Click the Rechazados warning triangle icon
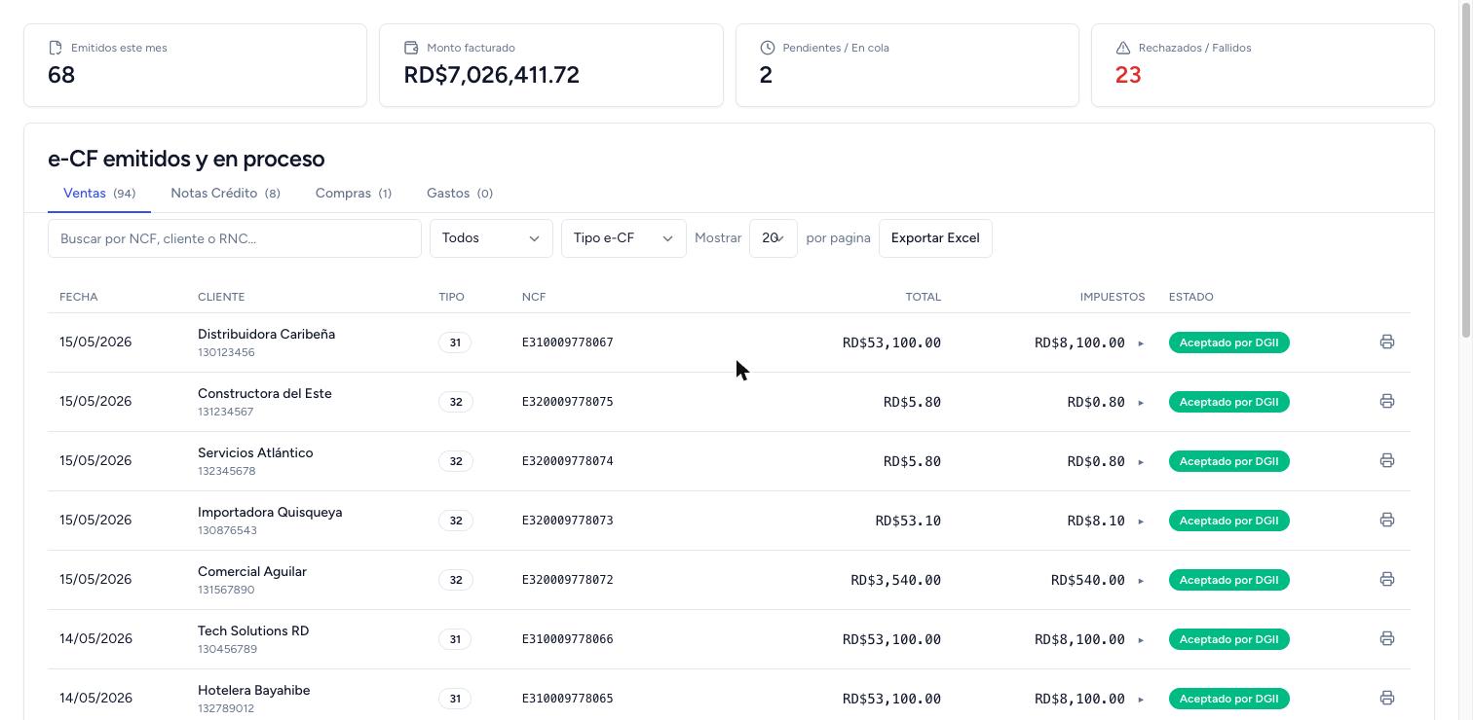The image size is (1473, 720). [x=1122, y=48]
